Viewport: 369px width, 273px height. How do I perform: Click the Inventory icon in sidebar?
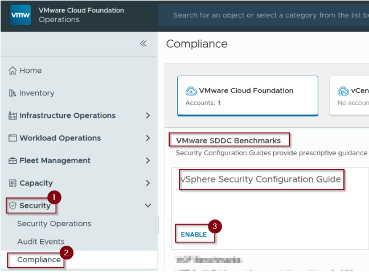coord(13,93)
